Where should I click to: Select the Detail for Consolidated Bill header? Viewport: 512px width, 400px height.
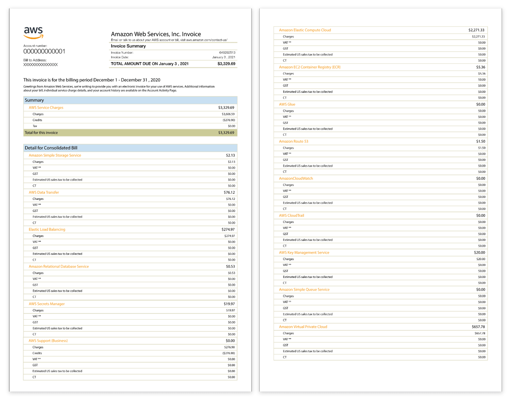tap(51, 148)
